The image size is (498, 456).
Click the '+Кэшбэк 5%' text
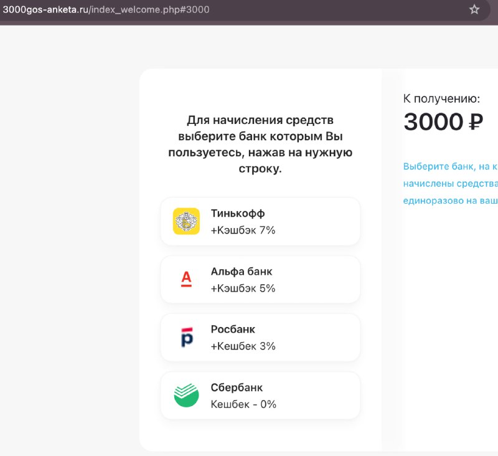[x=243, y=288]
